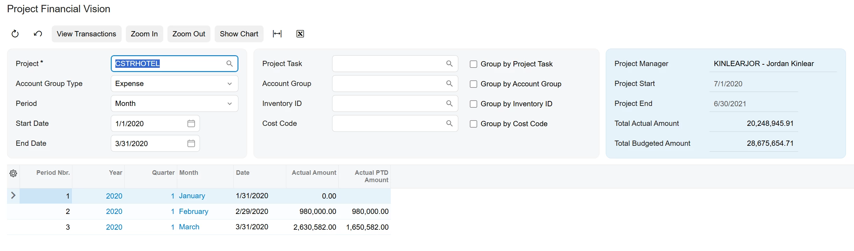This screenshot has height=251, width=854.
Task: Click the fit-to-screen column width icon
Action: point(277,34)
